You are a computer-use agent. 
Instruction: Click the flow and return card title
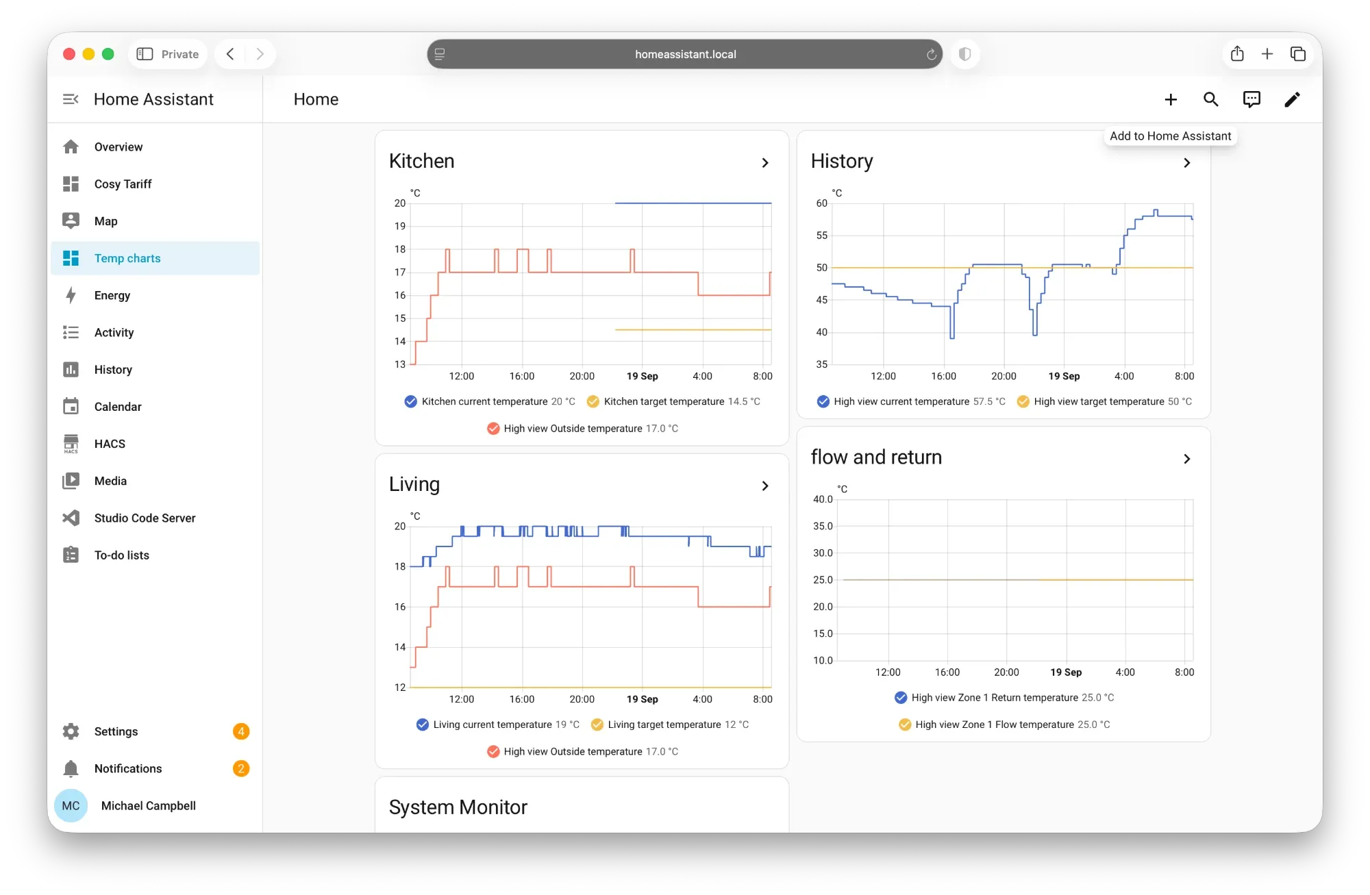coord(876,457)
